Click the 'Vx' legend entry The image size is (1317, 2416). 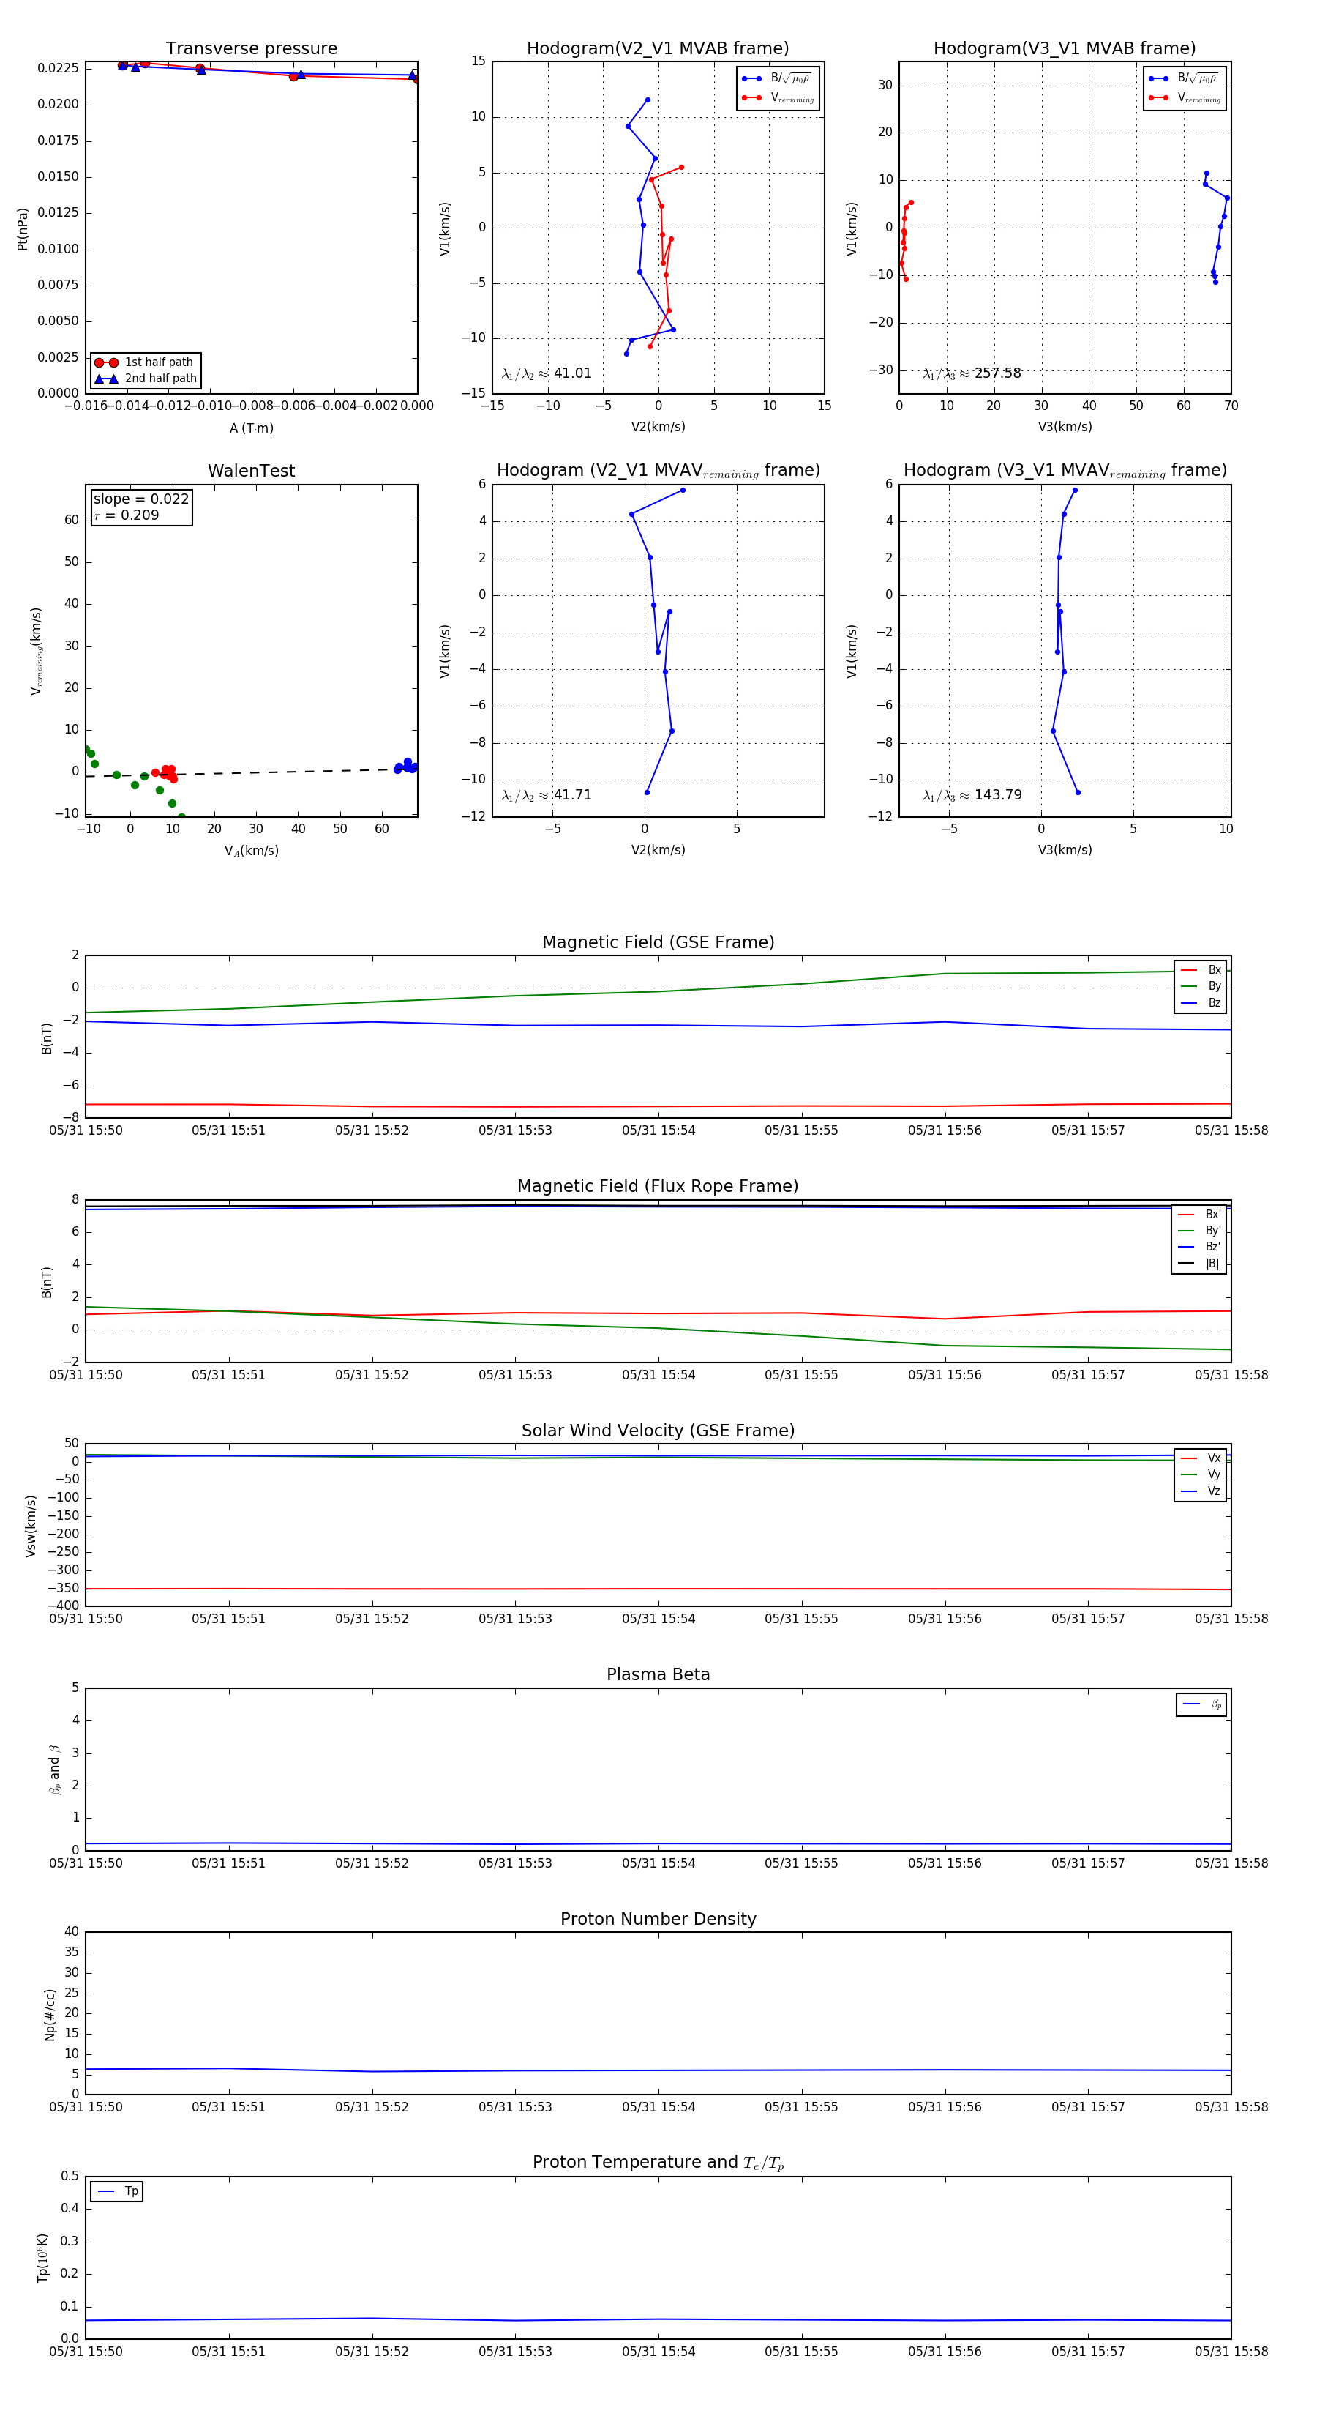(1201, 1458)
